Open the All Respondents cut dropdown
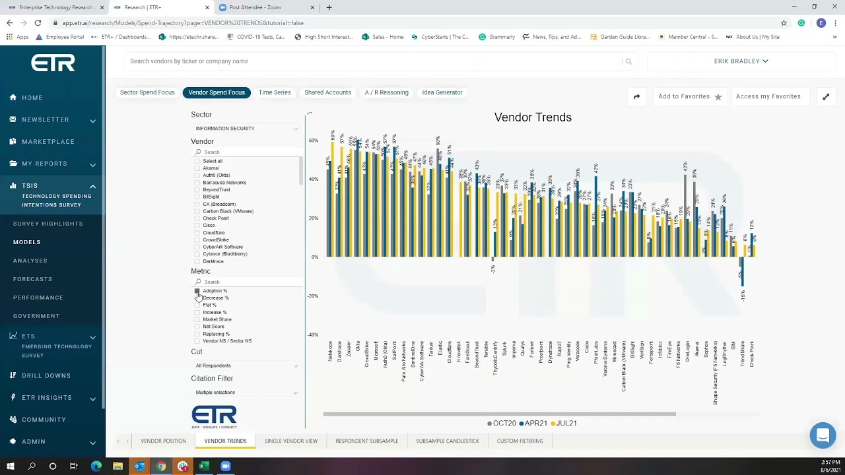The image size is (845, 475). (x=246, y=365)
